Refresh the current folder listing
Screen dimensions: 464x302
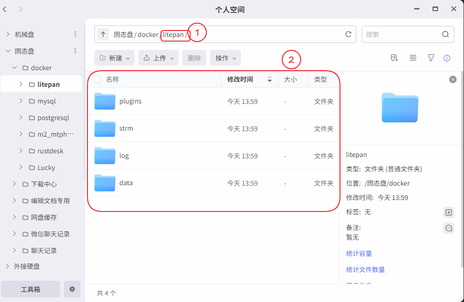[348, 34]
